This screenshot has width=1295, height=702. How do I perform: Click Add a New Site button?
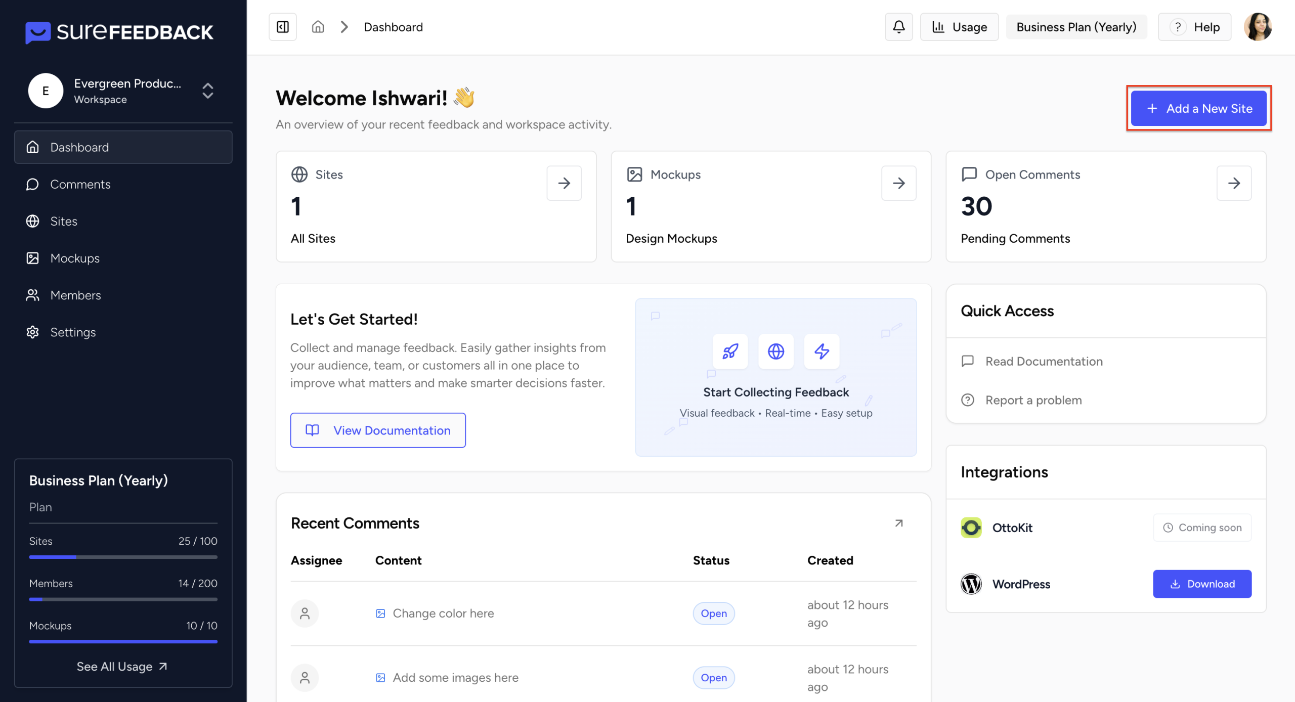pyautogui.click(x=1198, y=108)
